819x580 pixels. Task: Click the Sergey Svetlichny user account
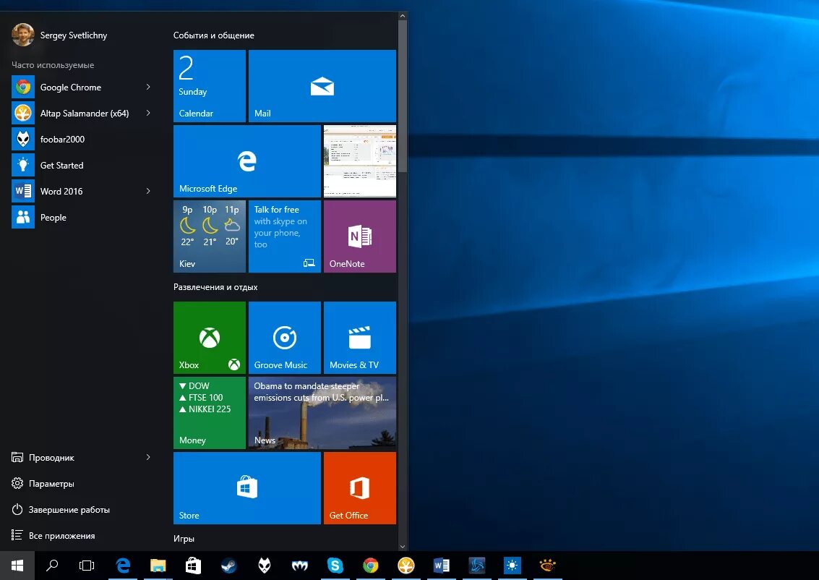[x=59, y=35]
